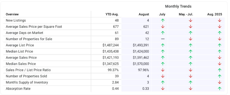The width and height of the screenshot is (230, 95).
Task: Click Sales Price / List Price Ratio Aug. 2025 arrow
Action: coord(219,70)
